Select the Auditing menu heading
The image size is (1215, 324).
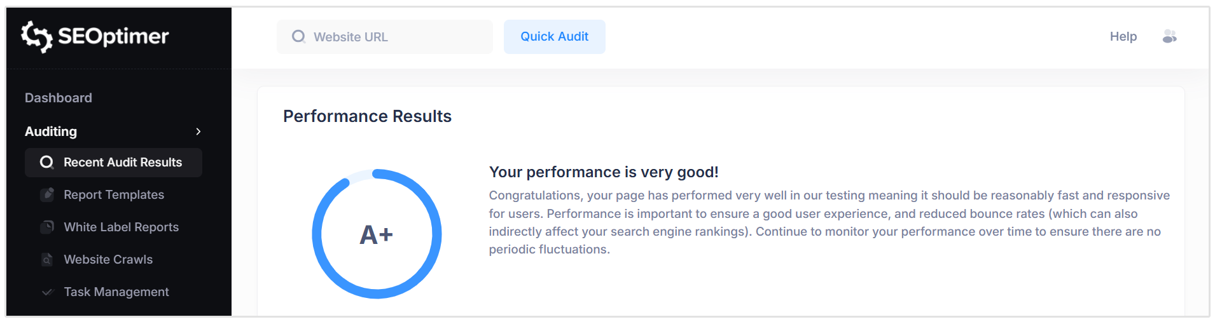coord(51,132)
